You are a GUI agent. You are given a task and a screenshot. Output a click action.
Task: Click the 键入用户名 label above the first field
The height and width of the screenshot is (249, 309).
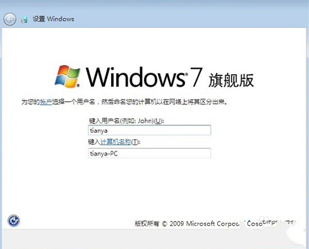[104, 121]
